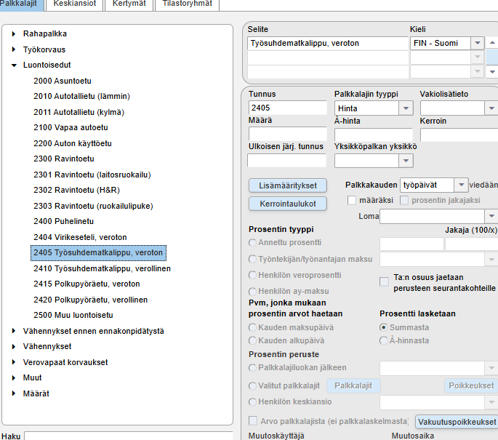This screenshot has width=498, height=440.
Task: Select Annettu prosentti radio button
Action: click(x=252, y=243)
